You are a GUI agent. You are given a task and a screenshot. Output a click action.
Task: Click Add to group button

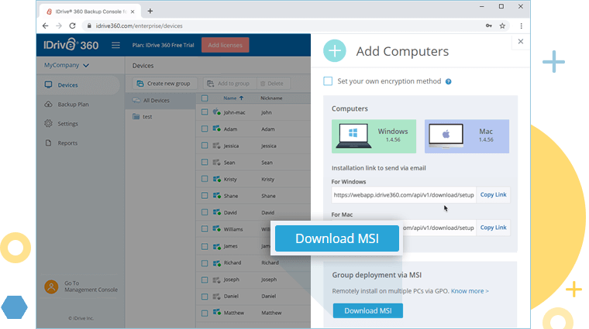click(x=229, y=84)
